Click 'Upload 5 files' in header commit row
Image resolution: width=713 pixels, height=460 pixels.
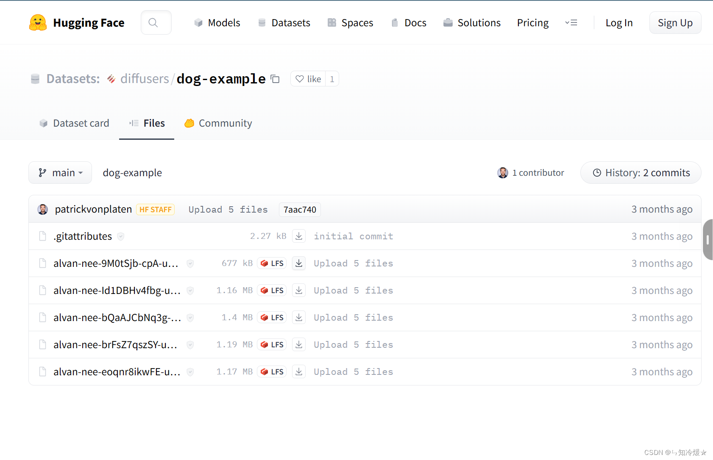(x=228, y=209)
